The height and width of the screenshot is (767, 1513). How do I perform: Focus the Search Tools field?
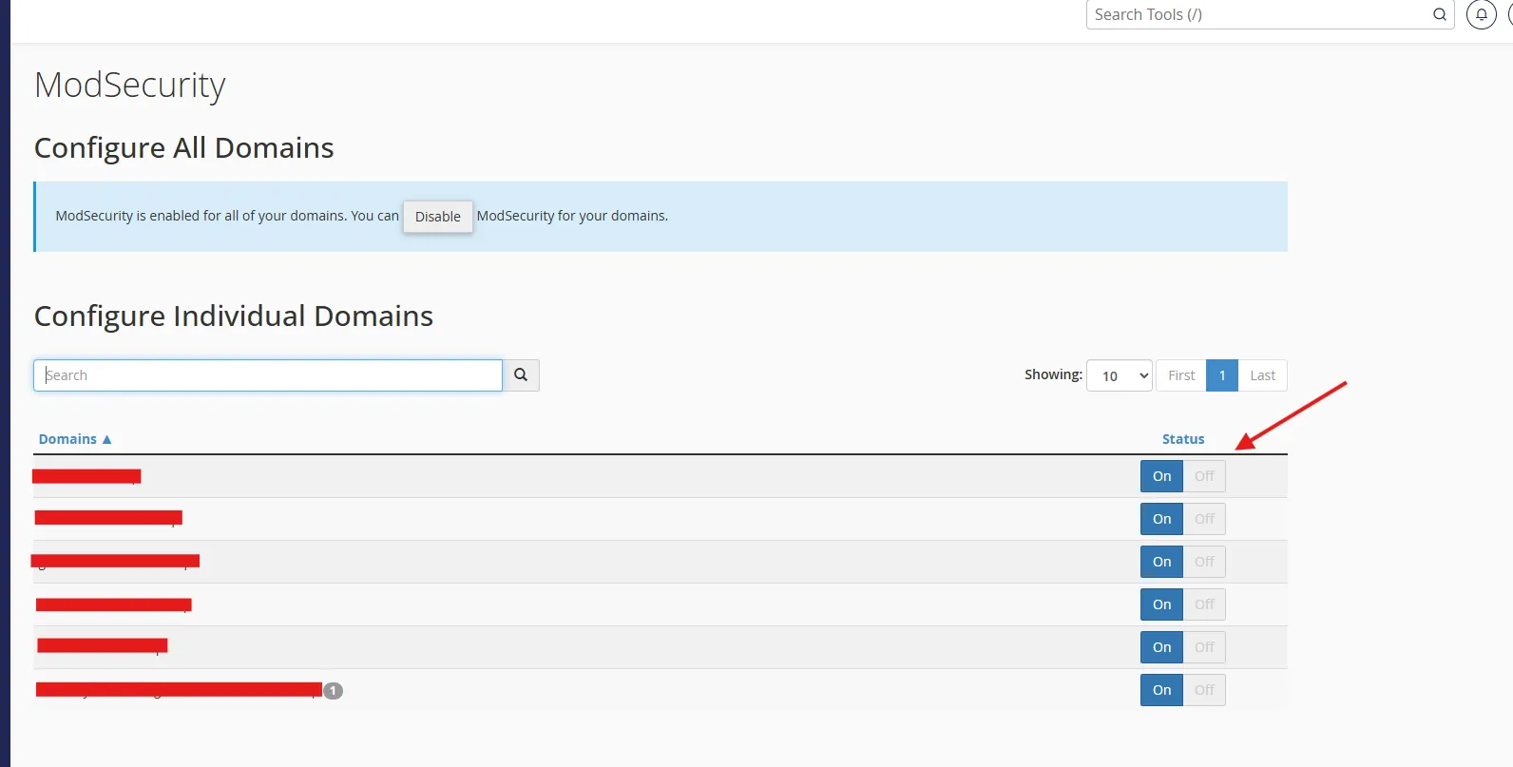[x=1270, y=14]
